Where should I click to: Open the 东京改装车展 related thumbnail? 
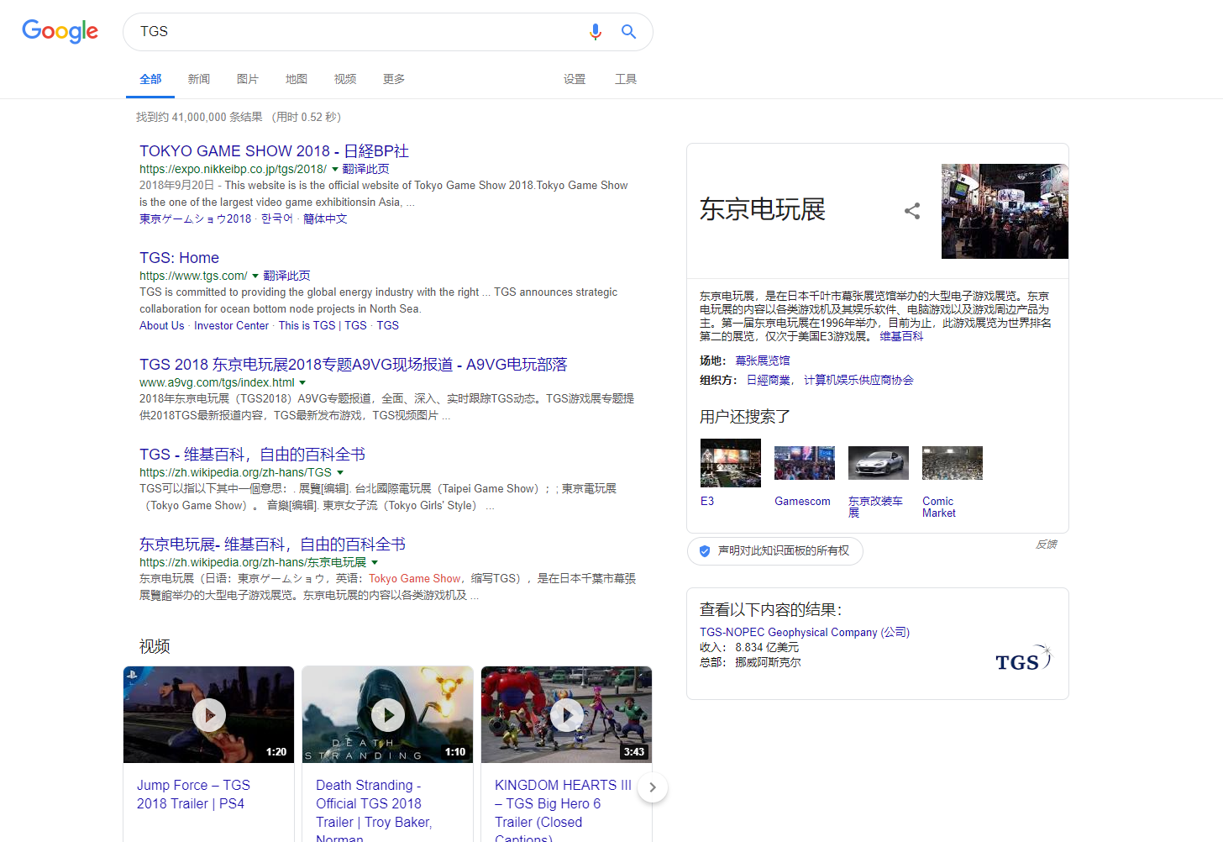point(879,463)
